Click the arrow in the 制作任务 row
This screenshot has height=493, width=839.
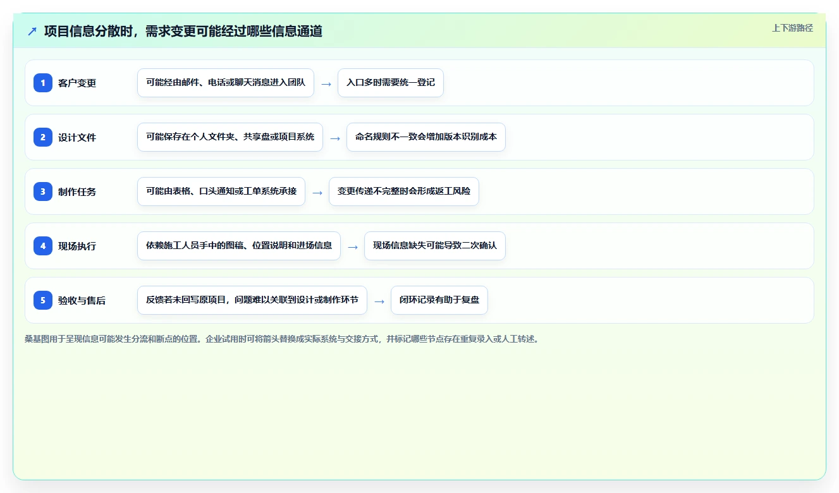(x=317, y=192)
